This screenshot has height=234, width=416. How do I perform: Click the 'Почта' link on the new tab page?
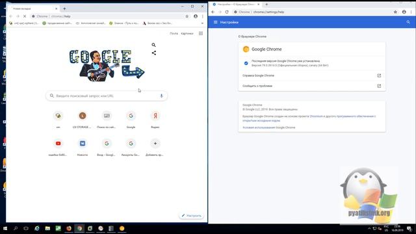tap(174, 33)
